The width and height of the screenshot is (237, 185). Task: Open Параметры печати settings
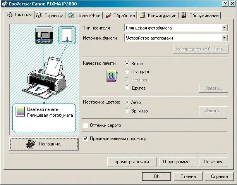(x=132, y=162)
